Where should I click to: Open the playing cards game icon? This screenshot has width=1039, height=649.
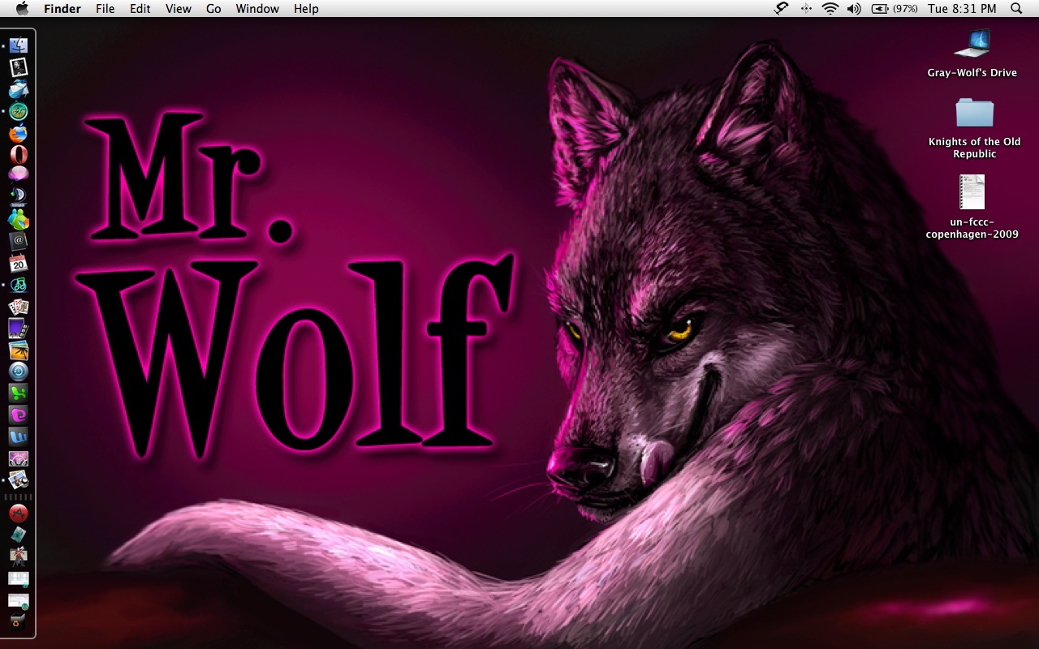click(19, 307)
